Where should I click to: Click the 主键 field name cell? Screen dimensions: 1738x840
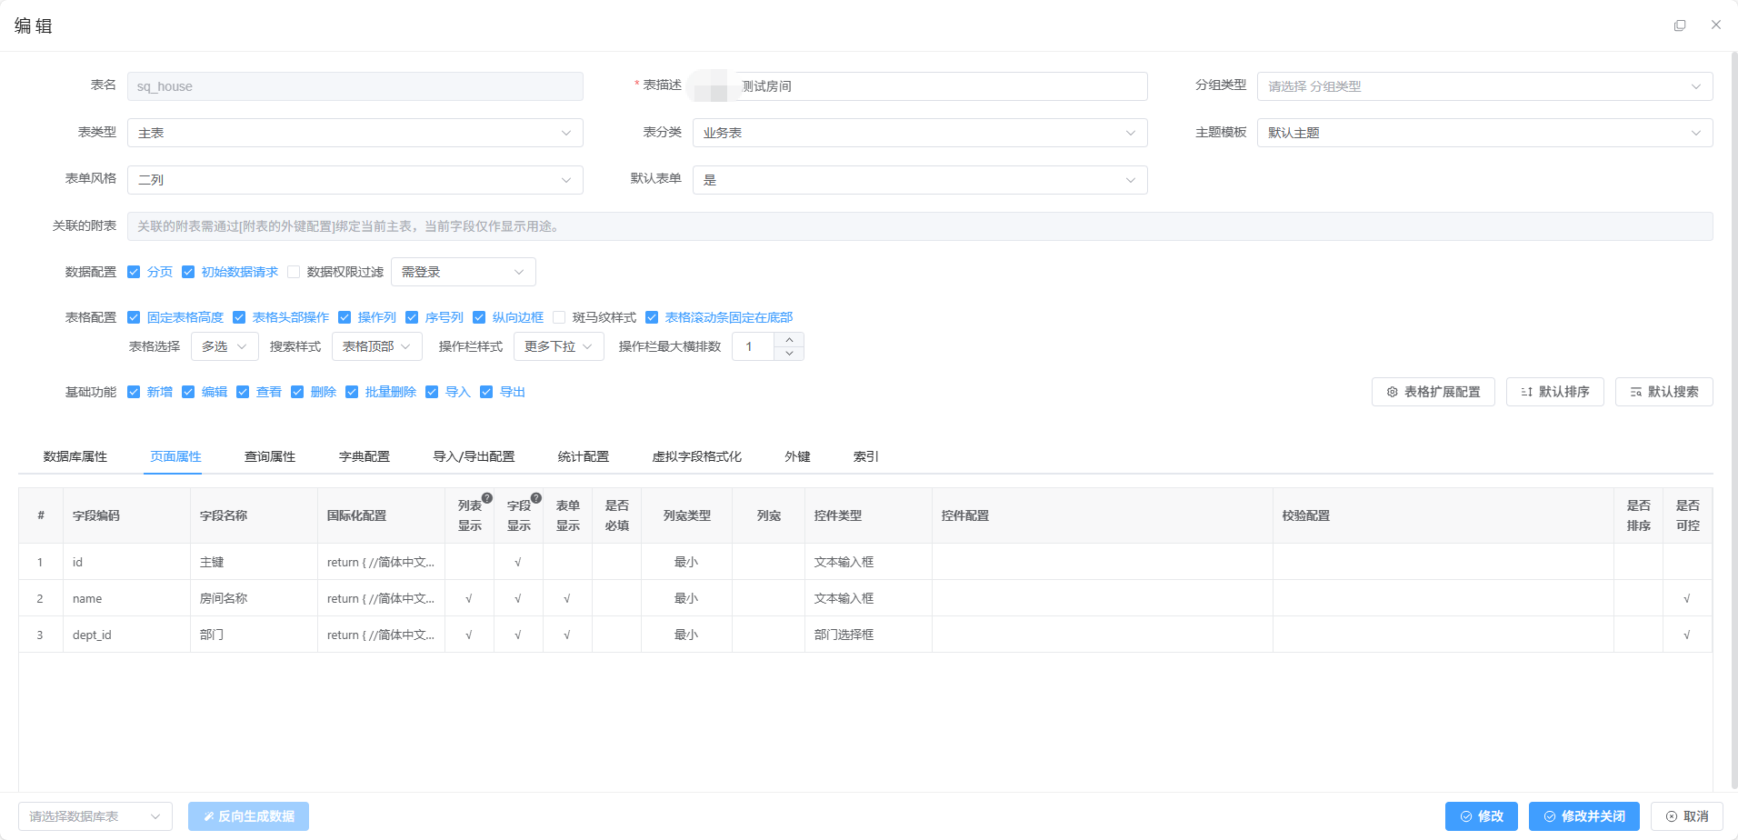[x=254, y=562]
